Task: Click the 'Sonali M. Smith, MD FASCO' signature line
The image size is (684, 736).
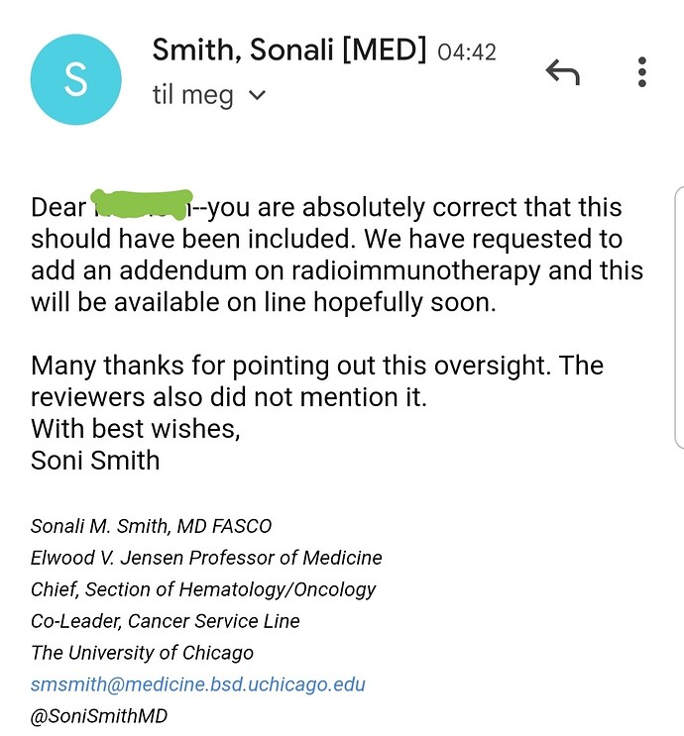Action: click(151, 526)
